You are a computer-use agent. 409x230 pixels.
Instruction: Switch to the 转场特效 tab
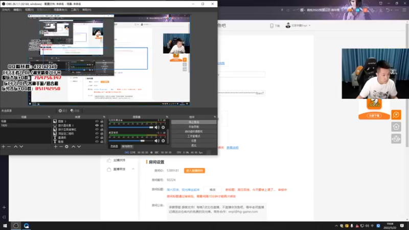(127, 147)
